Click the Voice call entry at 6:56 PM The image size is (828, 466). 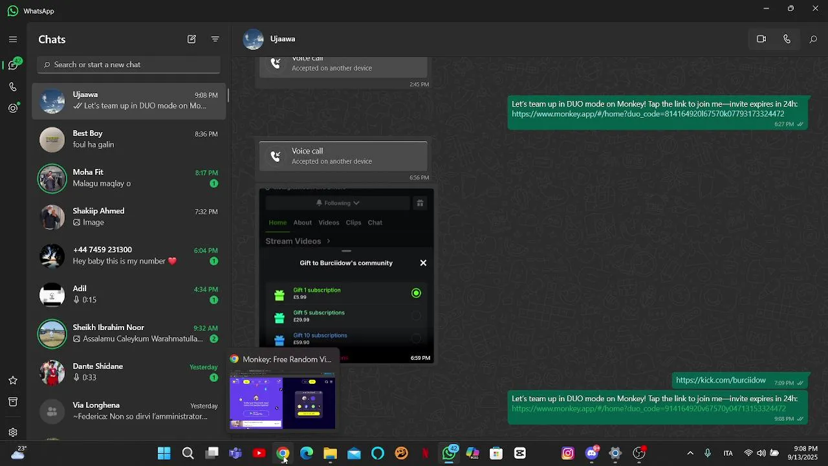click(x=343, y=156)
